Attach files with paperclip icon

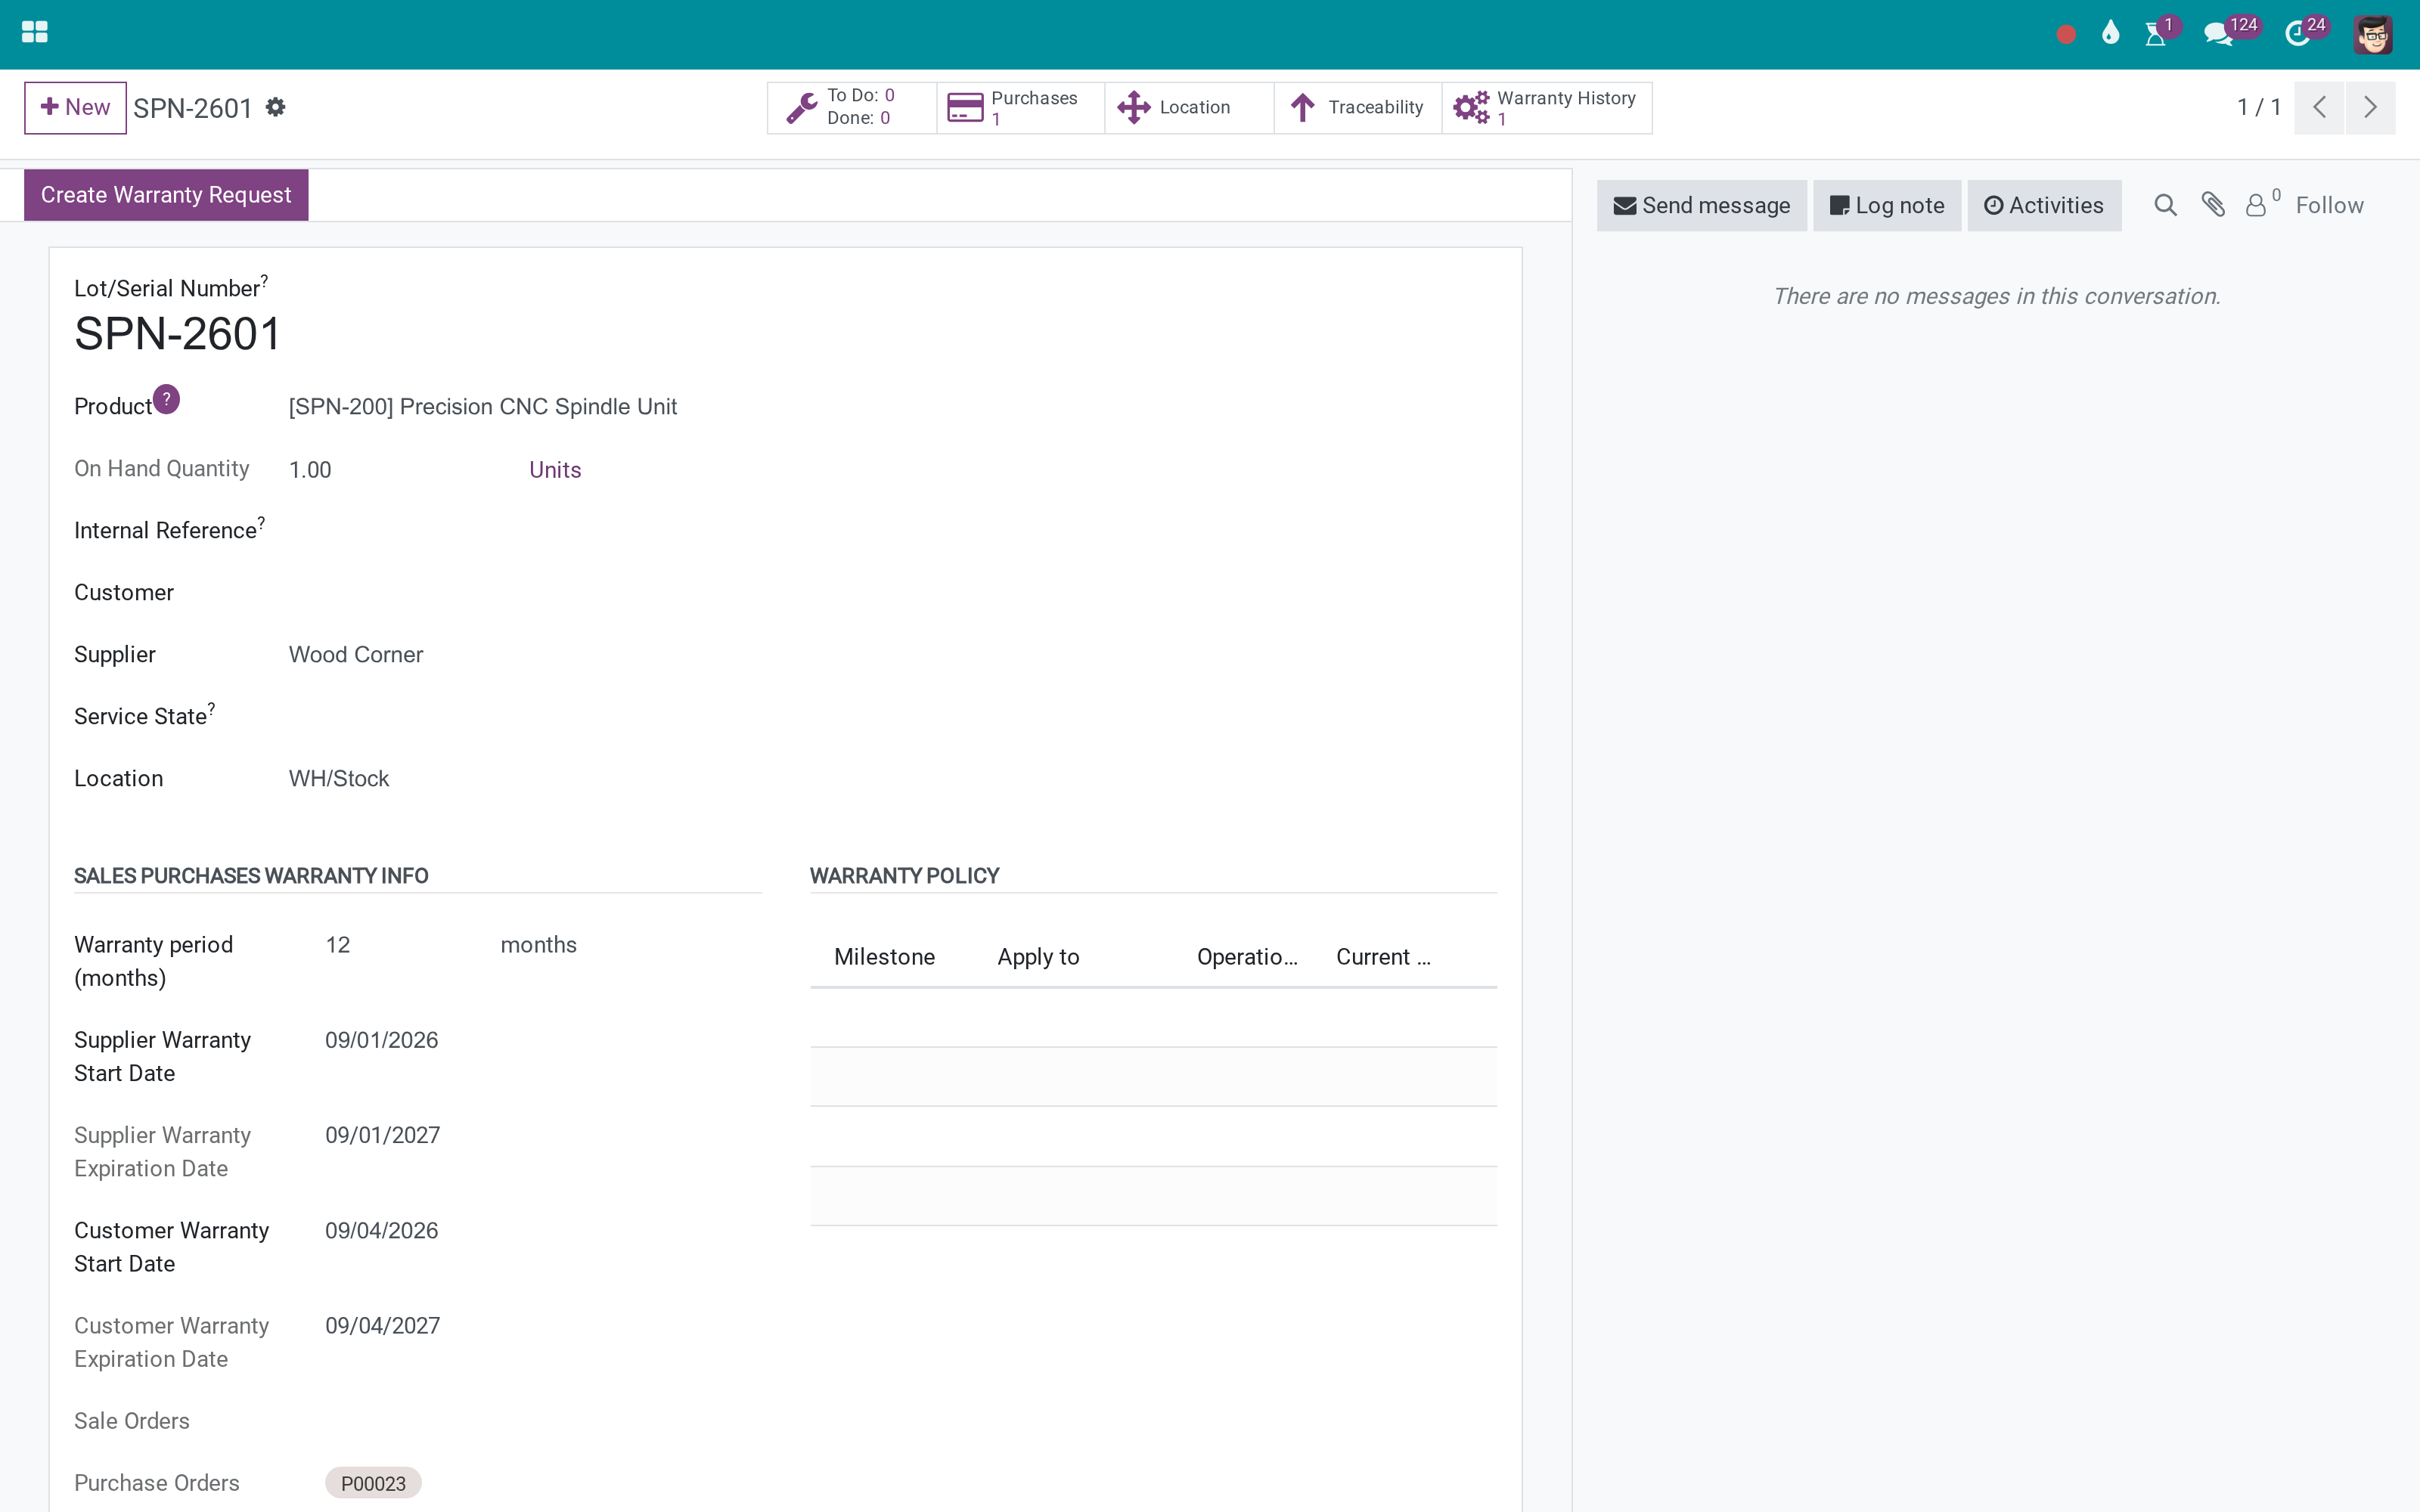[x=2213, y=205]
